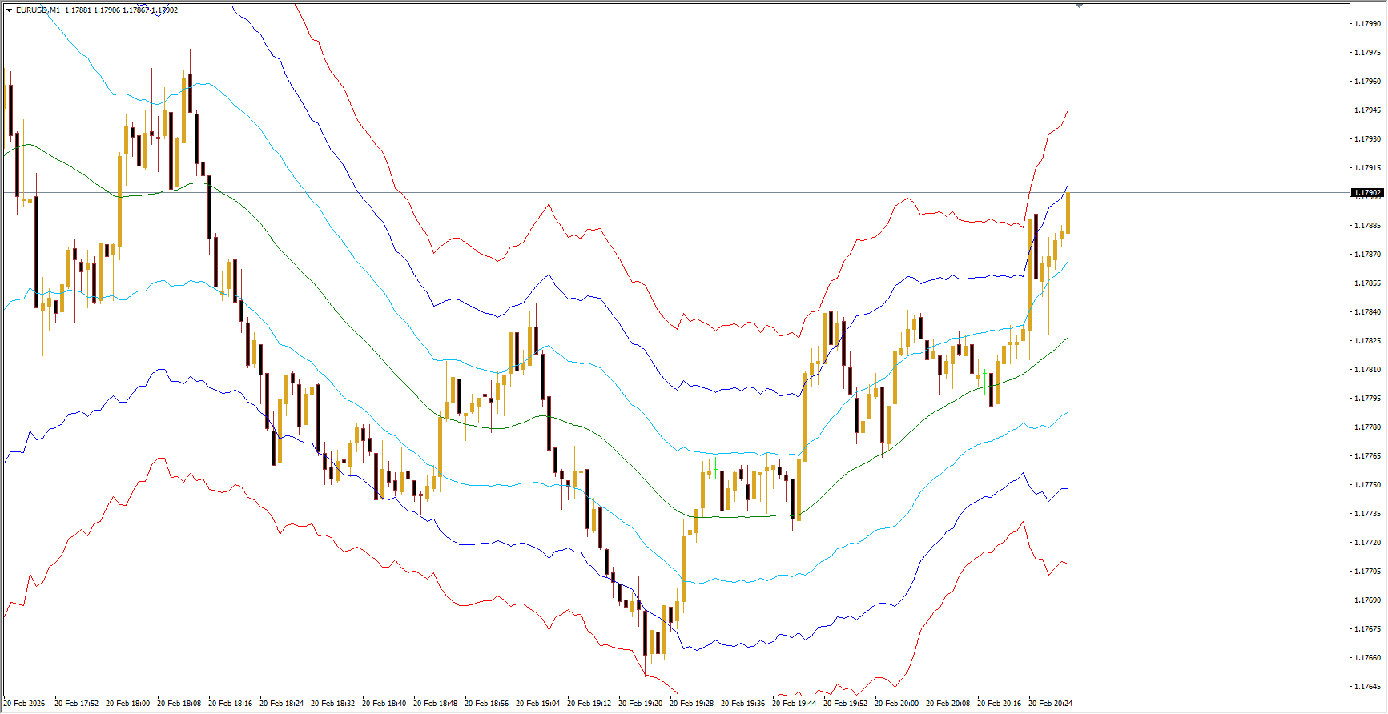Viewport: 1388px width, 714px height.
Task: Click the 20 Feb 19:28 time label
Action: [x=691, y=704]
